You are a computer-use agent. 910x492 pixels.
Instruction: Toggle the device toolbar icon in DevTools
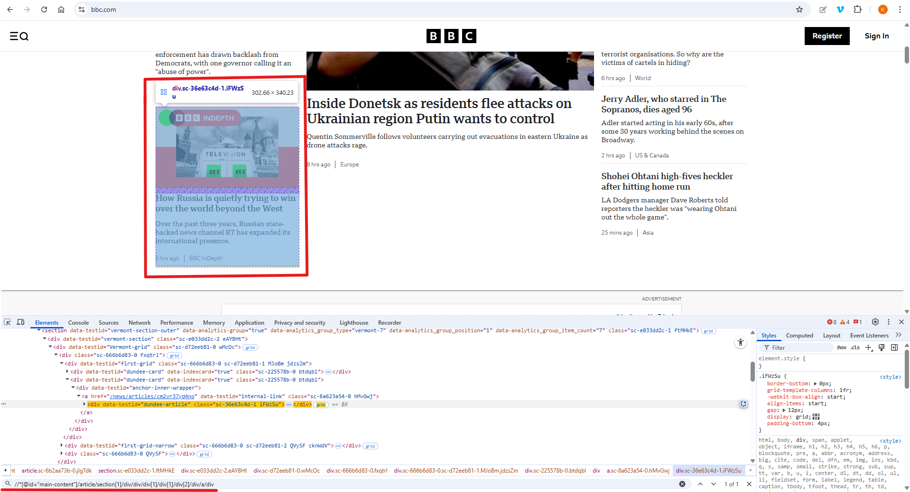tap(21, 322)
